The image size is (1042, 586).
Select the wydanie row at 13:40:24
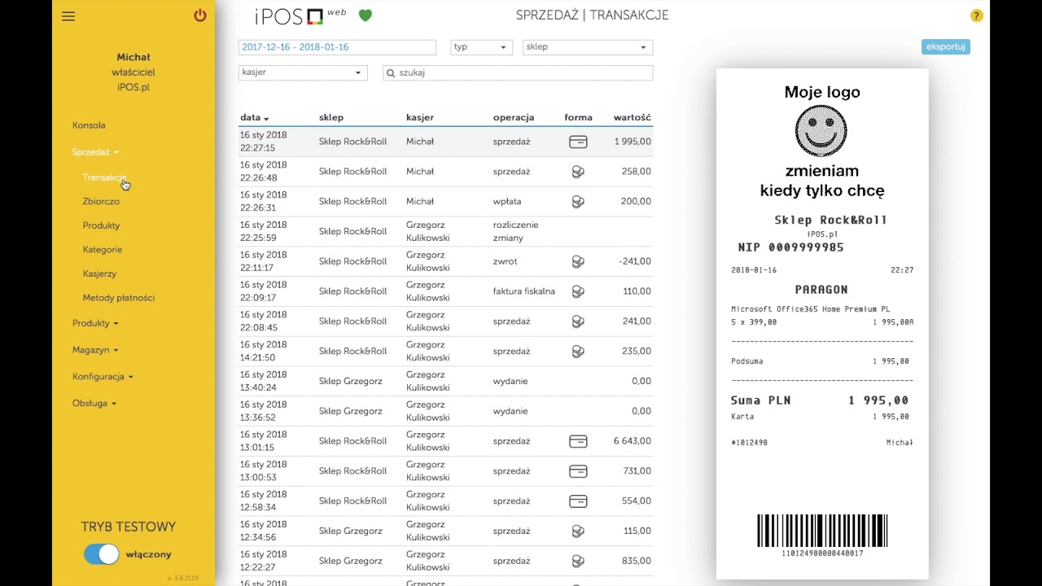pos(445,381)
